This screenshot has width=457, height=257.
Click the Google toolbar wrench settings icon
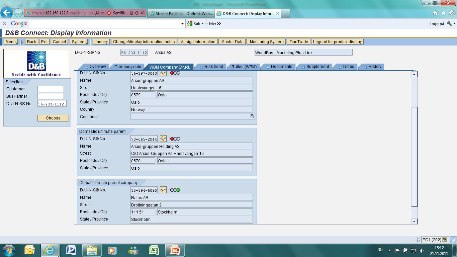point(449,23)
